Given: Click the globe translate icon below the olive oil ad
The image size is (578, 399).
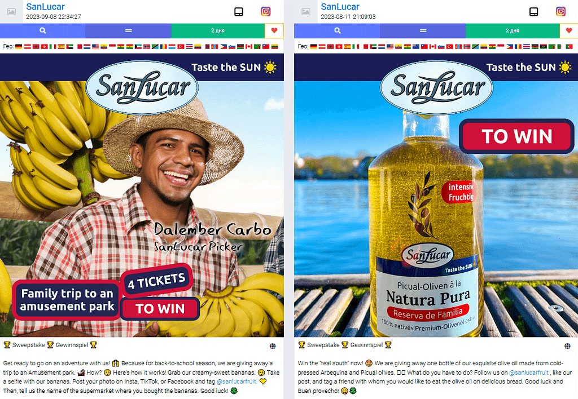Looking at the screenshot, I should [567, 346].
